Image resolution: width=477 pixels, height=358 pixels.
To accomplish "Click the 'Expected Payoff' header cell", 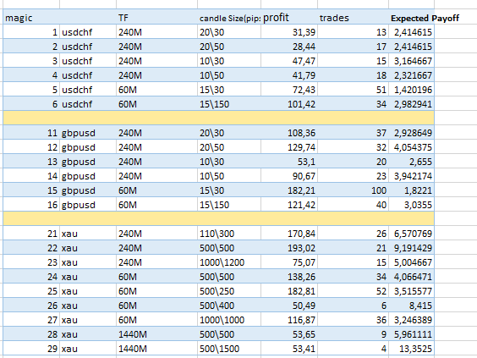I will pyautogui.click(x=425, y=18).
